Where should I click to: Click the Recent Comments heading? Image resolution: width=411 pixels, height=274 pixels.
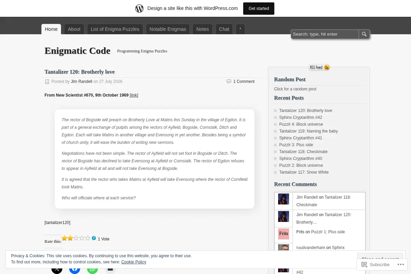tap(296, 184)
